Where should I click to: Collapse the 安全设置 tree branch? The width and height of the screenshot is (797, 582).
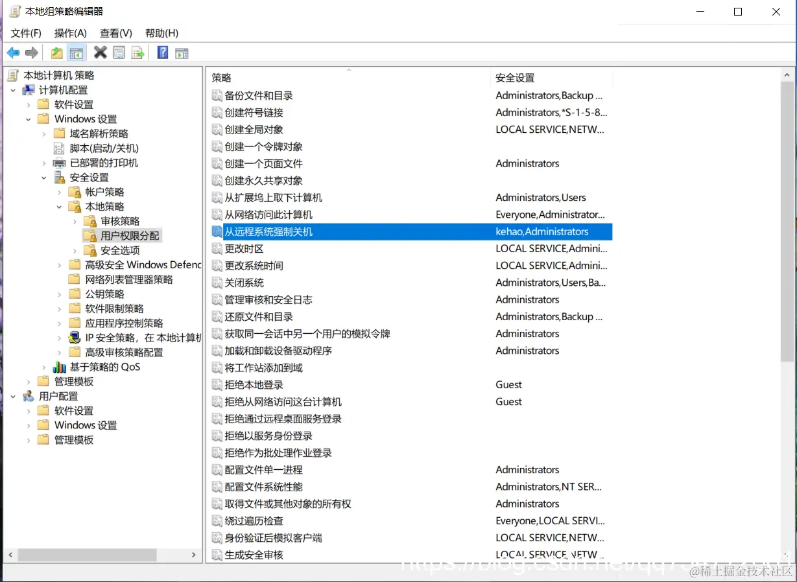click(x=43, y=177)
